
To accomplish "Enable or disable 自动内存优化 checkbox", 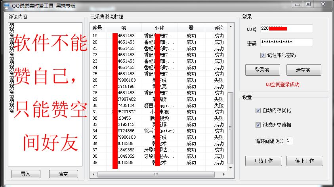I will pos(258,110).
